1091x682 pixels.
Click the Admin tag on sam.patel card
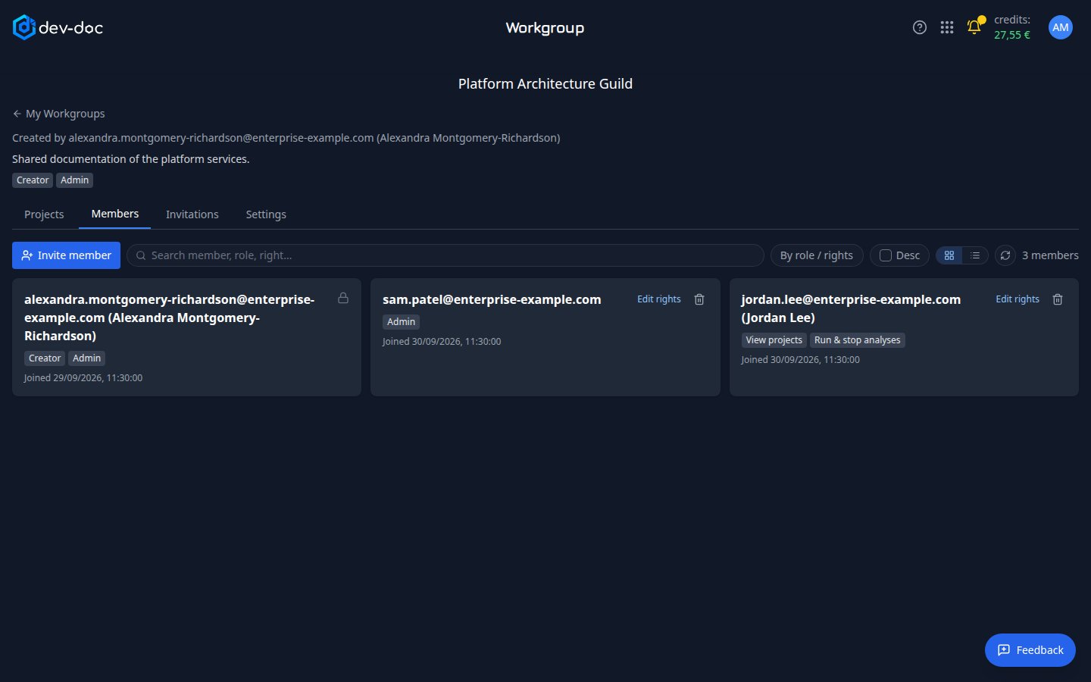pos(401,322)
